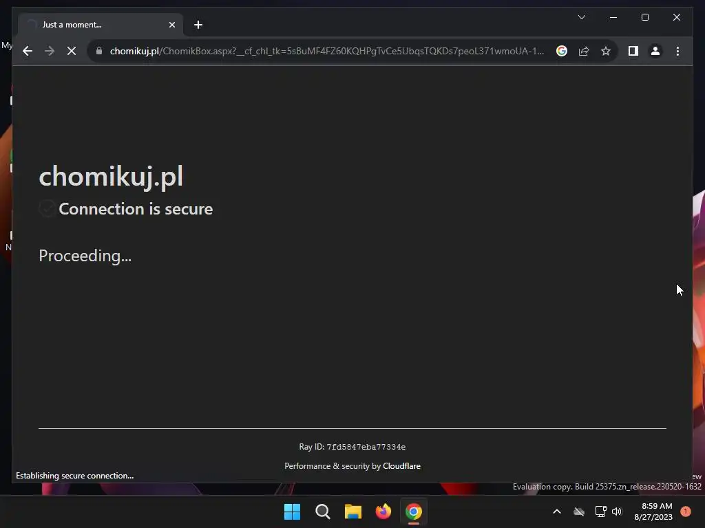Open the Chrome side panel
The width and height of the screenshot is (705, 528).
click(x=633, y=51)
